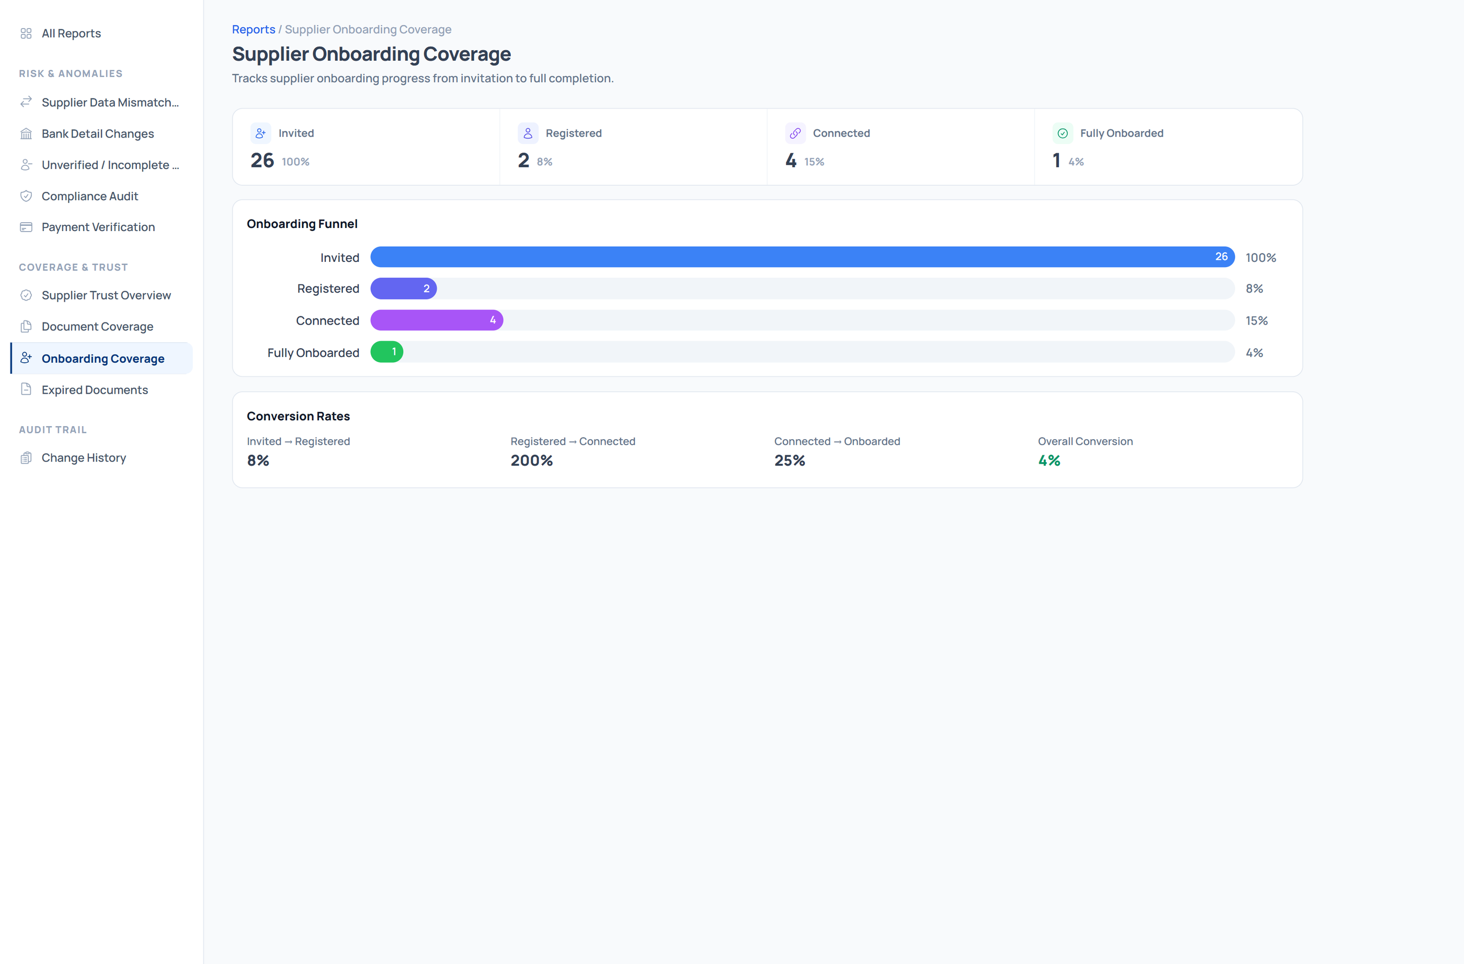The image size is (1464, 964).
Task: Click the blue Invited funnel bar
Action: pos(802,257)
